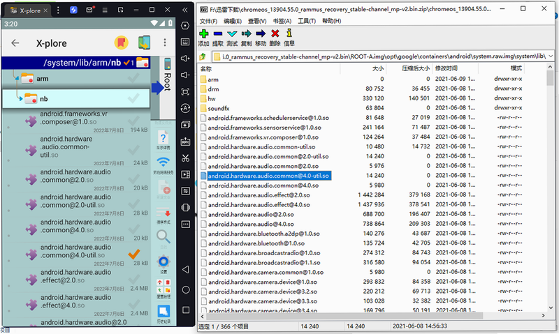Screen dimensions: 559x334
Task: Open emulator hamburger menu in title bar
Action: [105, 10]
